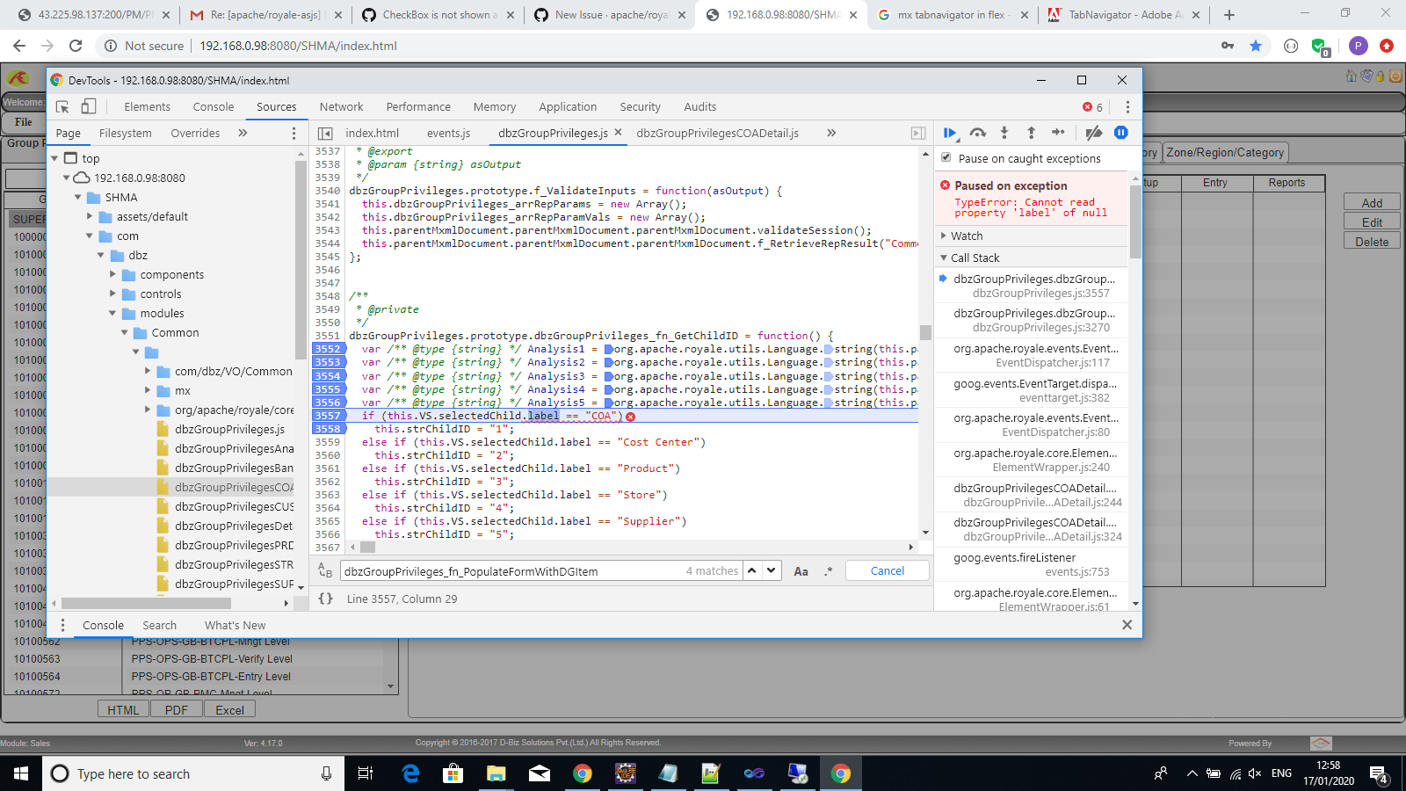This screenshot has width=1406, height=791.
Task: Toggle the device toolbar
Action: click(x=87, y=105)
